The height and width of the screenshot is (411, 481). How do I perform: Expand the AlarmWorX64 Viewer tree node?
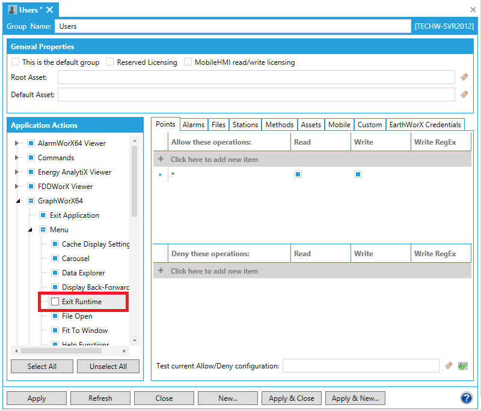point(17,143)
